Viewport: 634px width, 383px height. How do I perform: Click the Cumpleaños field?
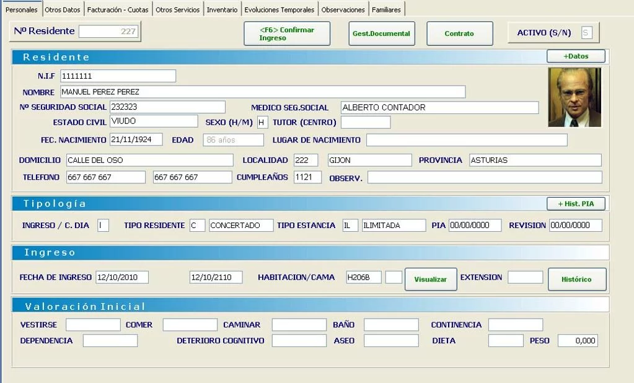(307, 177)
